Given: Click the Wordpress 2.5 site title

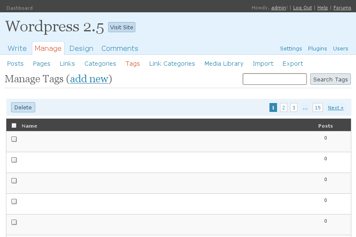Looking at the screenshot, I should coord(54,27).
